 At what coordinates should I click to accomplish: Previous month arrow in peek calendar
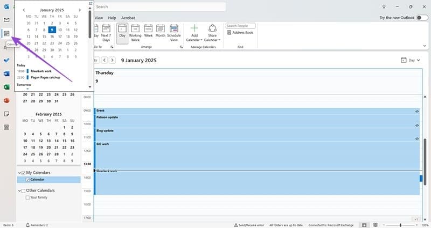coord(24,10)
